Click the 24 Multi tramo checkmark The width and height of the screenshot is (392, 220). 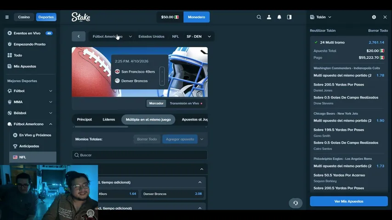tap(316, 43)
